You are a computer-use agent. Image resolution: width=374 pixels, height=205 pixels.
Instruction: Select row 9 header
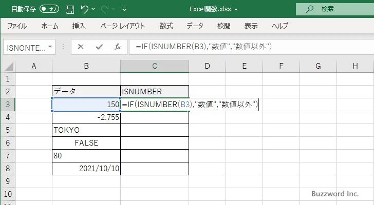pyautogui.click(x=8, y=181)
